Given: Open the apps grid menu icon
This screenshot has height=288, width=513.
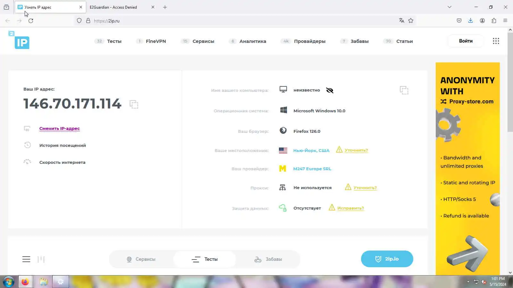Looking at the screenshot, I should (x=496, y=41).
